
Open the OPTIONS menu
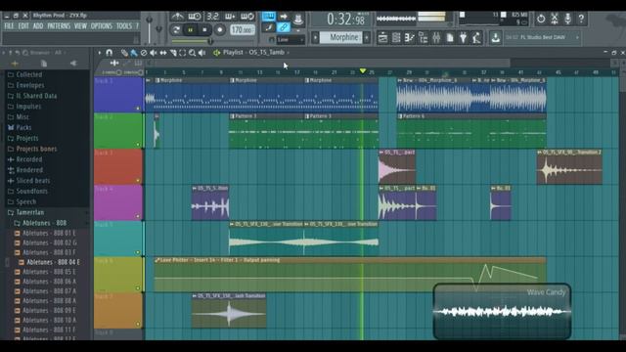(102, 26)
